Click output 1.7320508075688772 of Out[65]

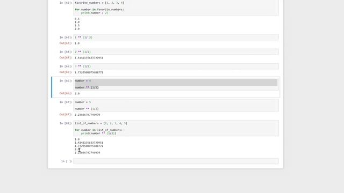tap(89, 72)
